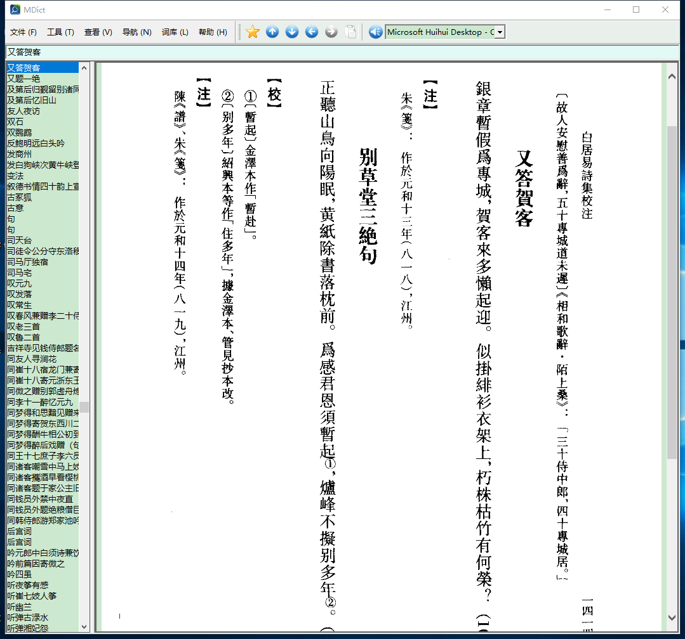The image size is (685, 639).
Task: Click the content pane vertical scrollbar thumb
Action: (672, 292)
